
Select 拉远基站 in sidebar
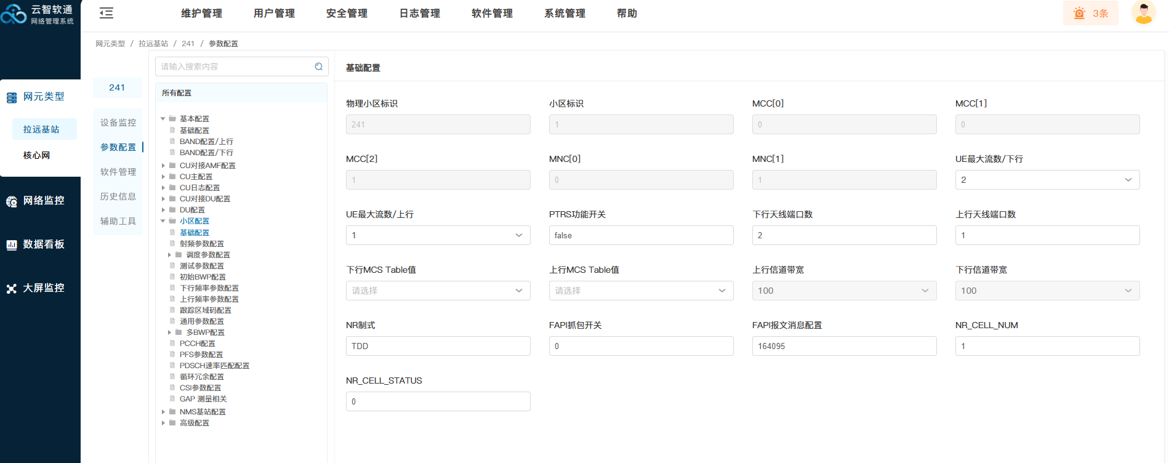click(x=44, y=129)
